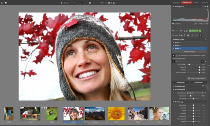Click the Anwenden button
The height and width of the screenshot is (126, 210).
click(x=180, y=82)
